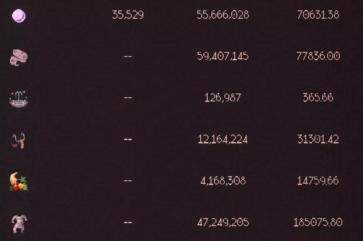Click the value 14759.66
Image resolution: width=363 pixels, height=241 pixels.
point(318,181)
